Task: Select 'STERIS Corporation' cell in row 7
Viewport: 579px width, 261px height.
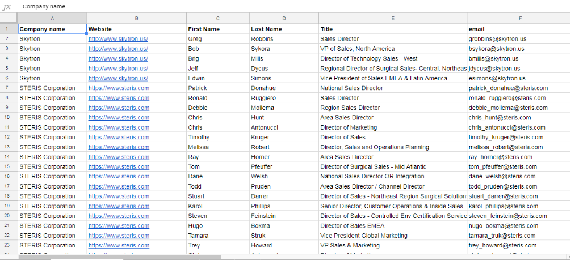Action: pos(52,88)
